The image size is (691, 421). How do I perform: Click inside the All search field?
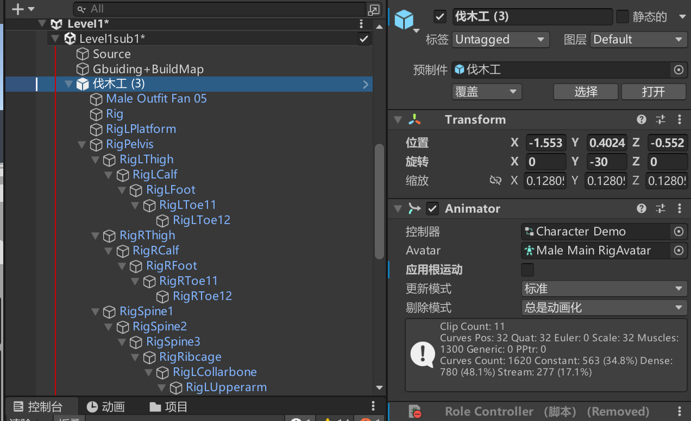[217, 9]
